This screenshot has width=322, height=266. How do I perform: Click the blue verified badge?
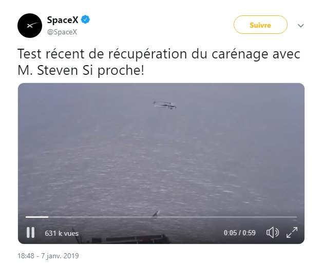85,19
